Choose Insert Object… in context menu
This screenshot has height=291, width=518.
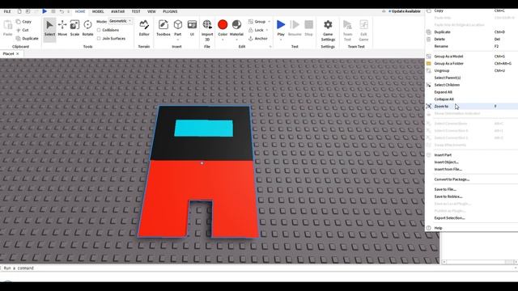tap(471, 162)
